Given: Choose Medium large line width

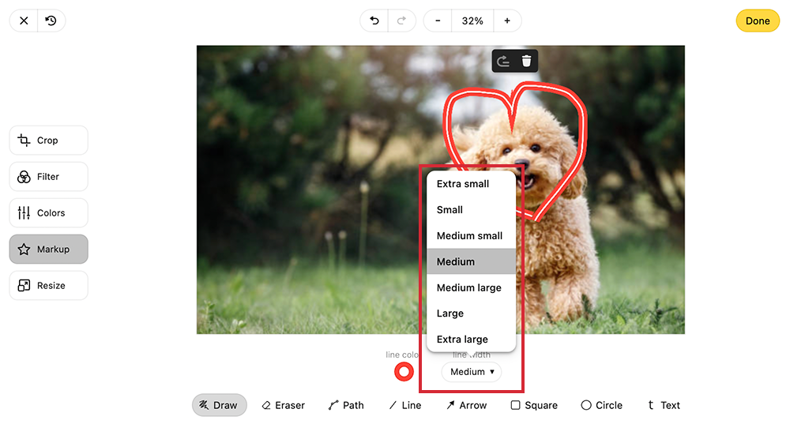Looking at the screenshot, I should 471,287.
